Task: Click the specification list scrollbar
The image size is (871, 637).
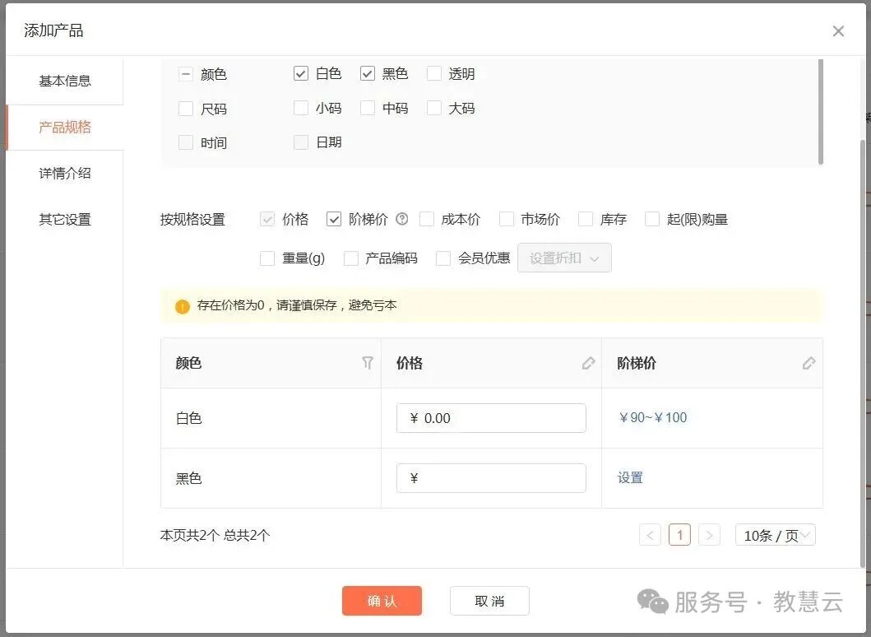Action: [821, 112]
